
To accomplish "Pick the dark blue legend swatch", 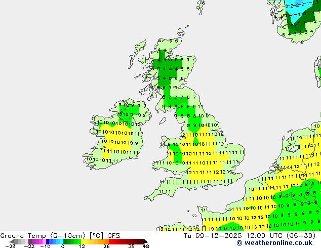I will (x=48, y=241).
